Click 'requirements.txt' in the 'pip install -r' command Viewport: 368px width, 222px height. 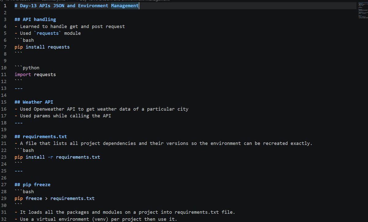78,157
